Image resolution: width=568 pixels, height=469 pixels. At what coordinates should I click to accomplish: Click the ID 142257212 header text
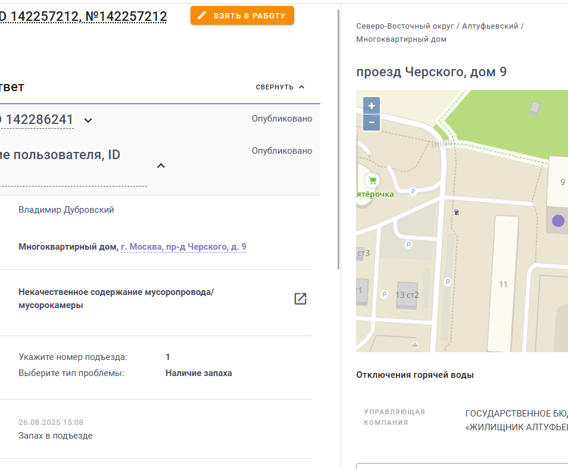pyautogui.click(x=83, y=16)
